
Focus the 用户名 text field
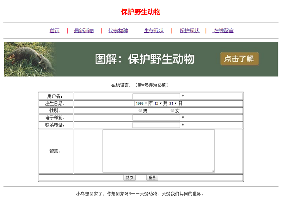coord(156,96)
